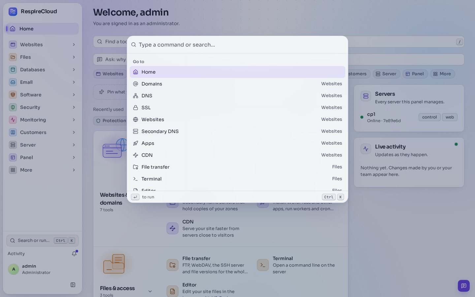Image resolution: width=475 pixels, height=297 pixels.
Task: Collapse the sidebar with the panel icon
Action: (73, 285)
